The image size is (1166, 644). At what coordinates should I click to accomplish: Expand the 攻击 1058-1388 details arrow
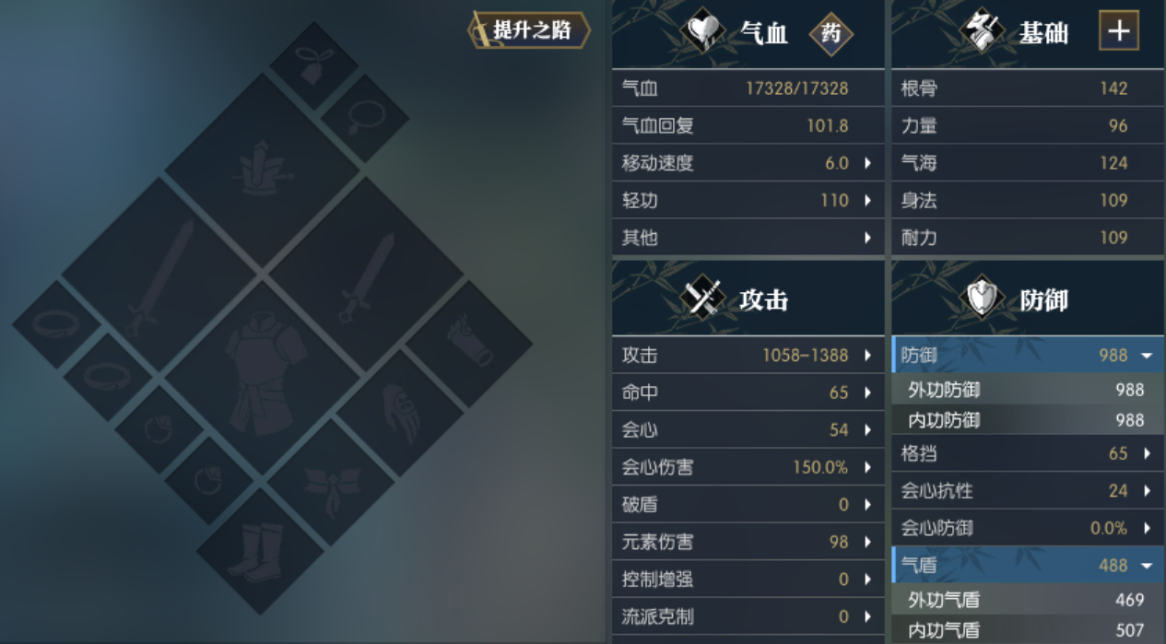coord(867,356)
